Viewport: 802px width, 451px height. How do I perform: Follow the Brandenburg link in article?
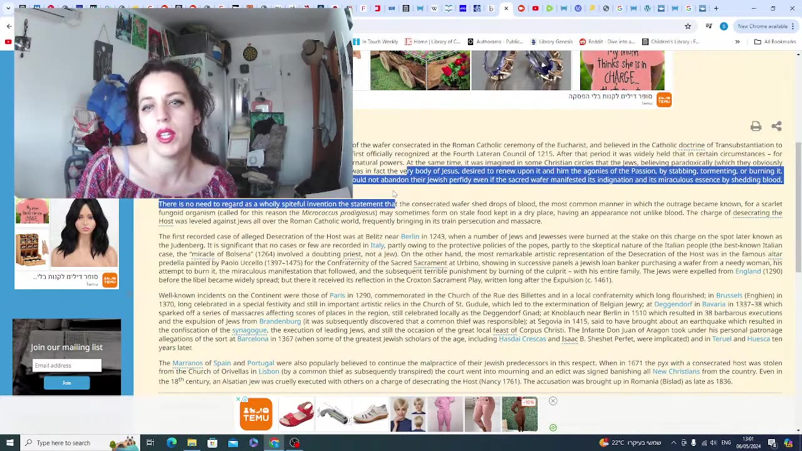pos(280,321)
